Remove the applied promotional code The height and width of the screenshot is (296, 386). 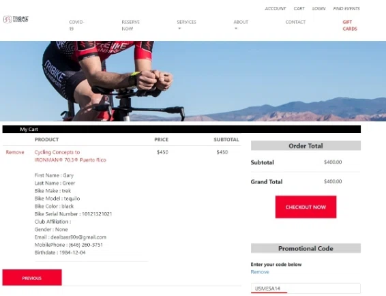point(260,272)
